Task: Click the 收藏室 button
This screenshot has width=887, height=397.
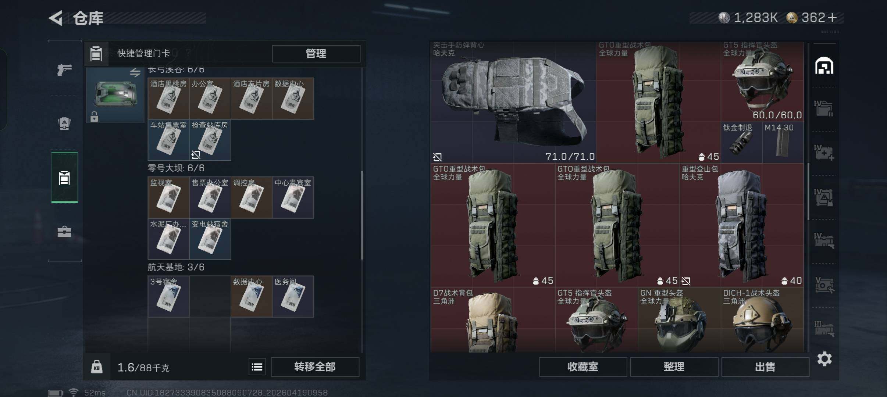Action: (583, 367)
